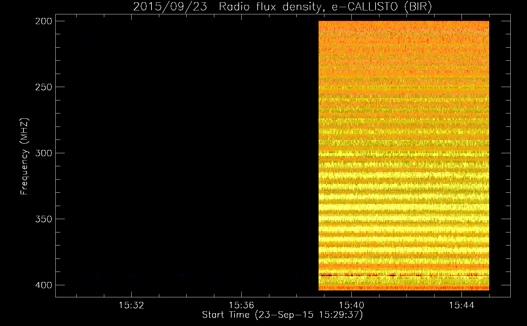Select the 'Frequency (MHZ)' axis label
The width and height of the screenshot is (527, 326).
(24, 156)
